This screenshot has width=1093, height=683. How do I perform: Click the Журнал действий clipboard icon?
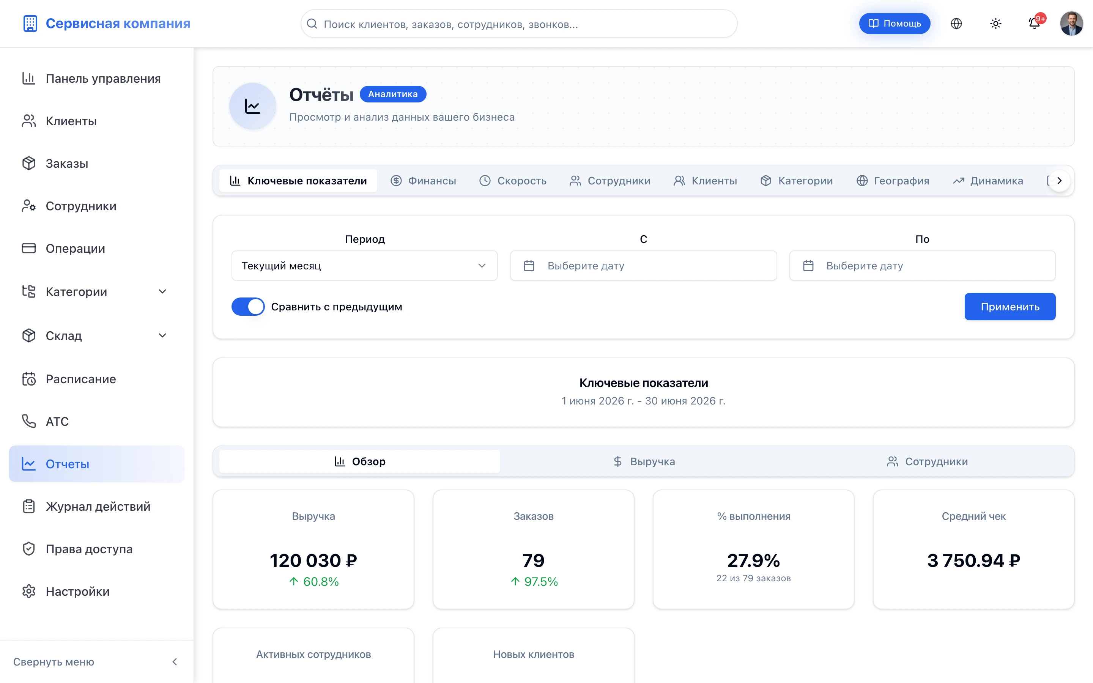29,506
